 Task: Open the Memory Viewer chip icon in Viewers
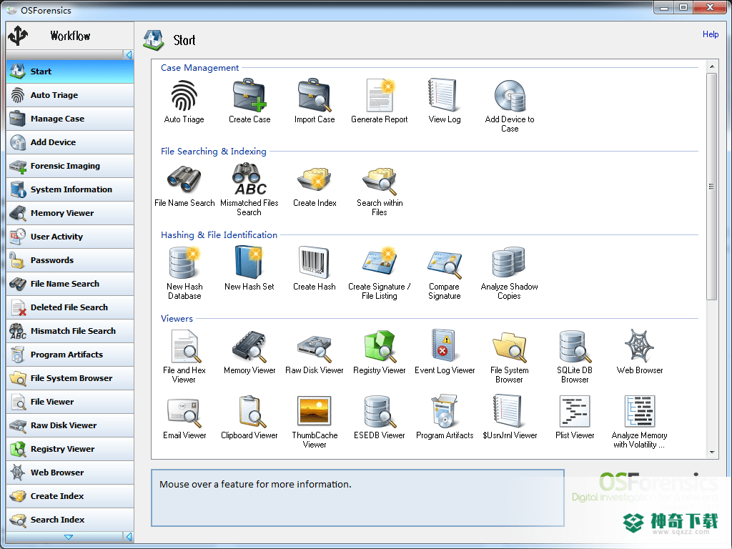tap(249, 347)
